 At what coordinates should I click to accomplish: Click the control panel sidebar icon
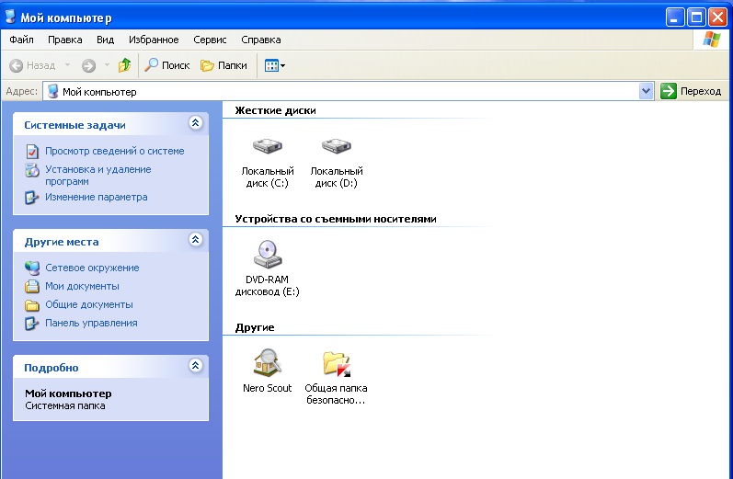32,324
